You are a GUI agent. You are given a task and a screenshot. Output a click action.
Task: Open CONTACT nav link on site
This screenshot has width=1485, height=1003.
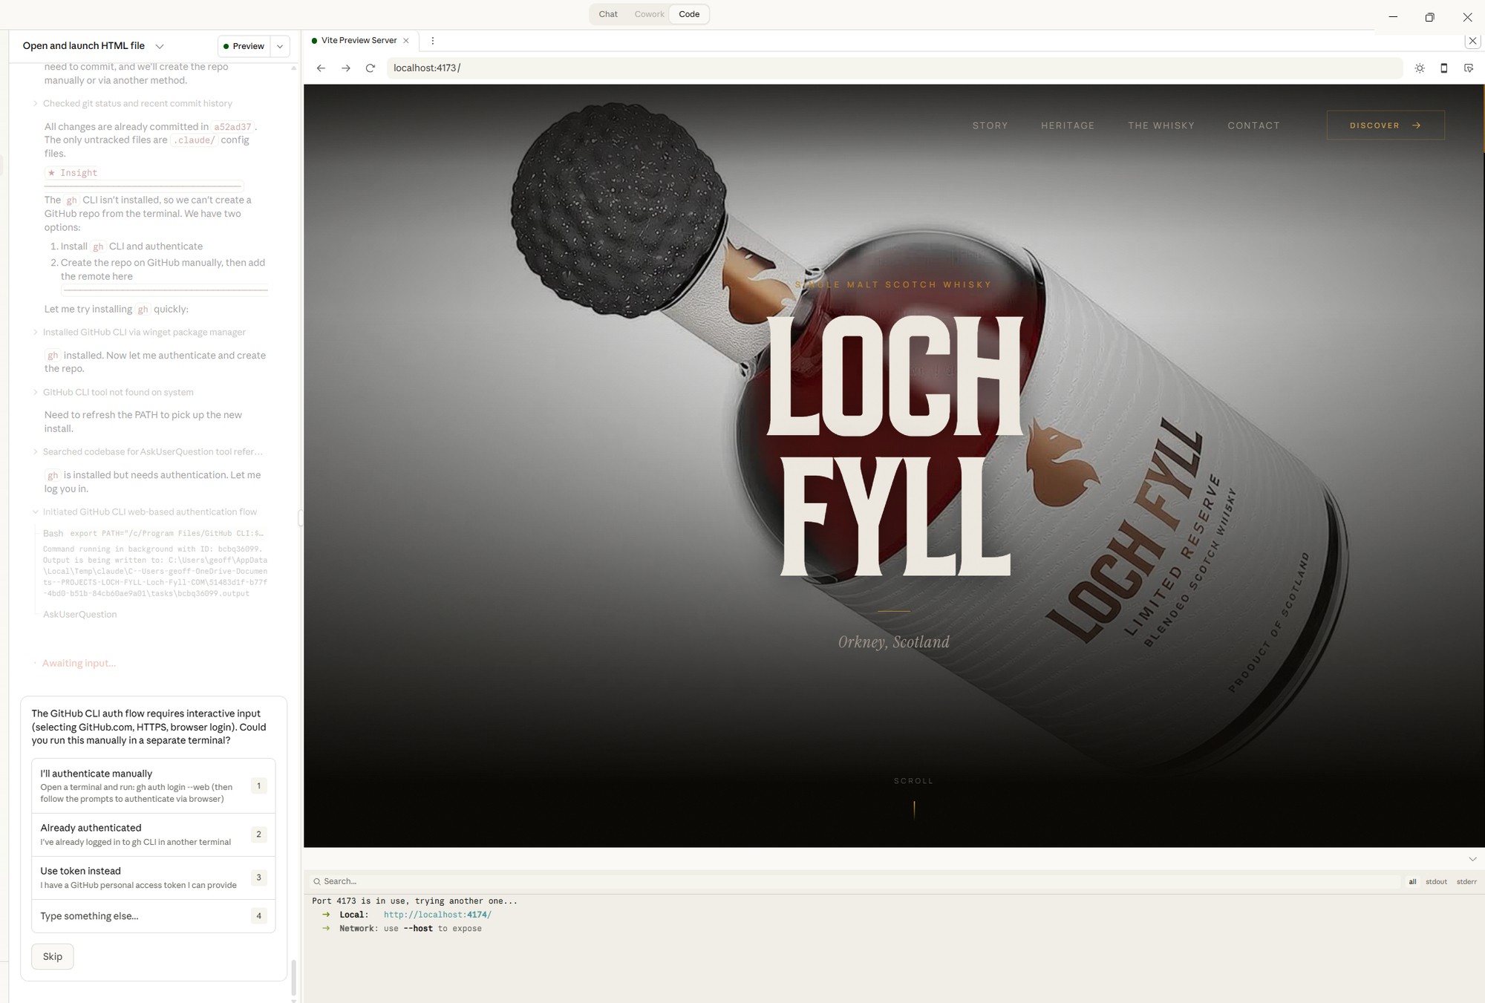(1253, 125)
